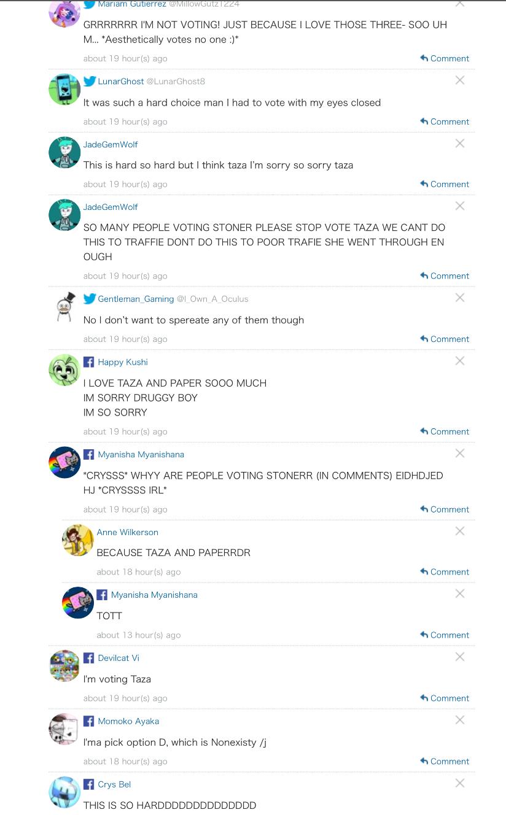Click the Facebook icon beside Momoko Ayaka
Viewport: 506px width, 815px height.
click(89, 721)
